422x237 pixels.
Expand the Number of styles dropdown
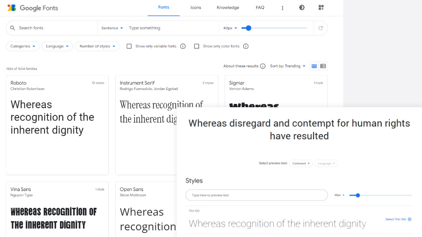[x=97, y=46]
